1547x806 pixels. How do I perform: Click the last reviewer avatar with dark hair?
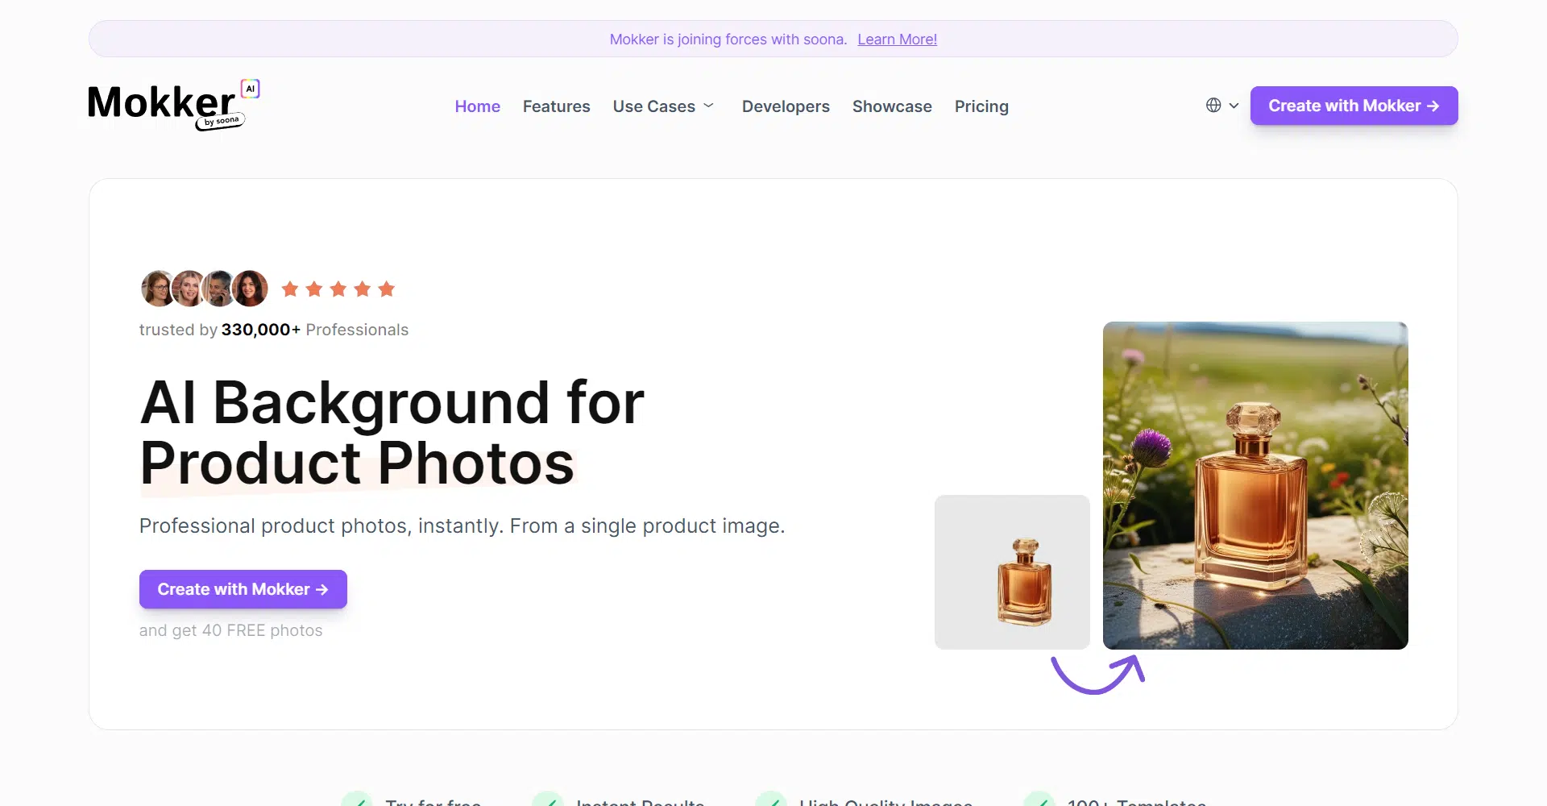tap(251, 289)
